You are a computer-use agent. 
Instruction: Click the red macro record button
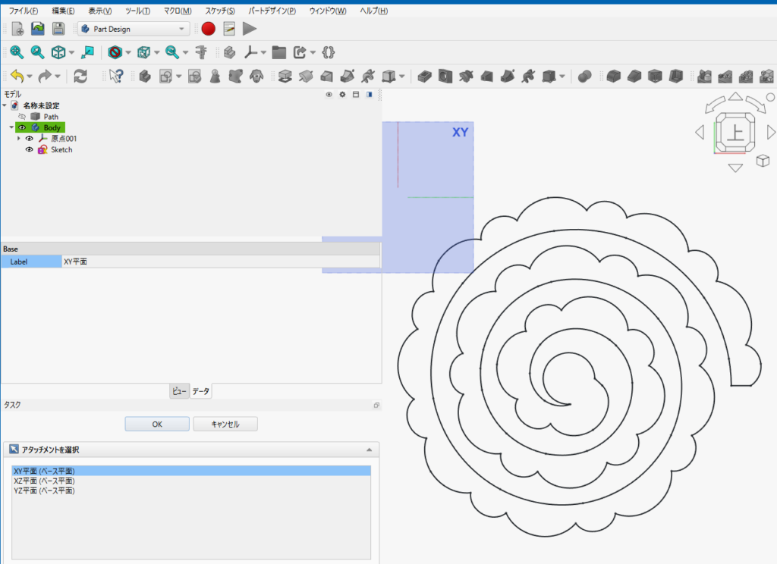(x=208, y=29)
